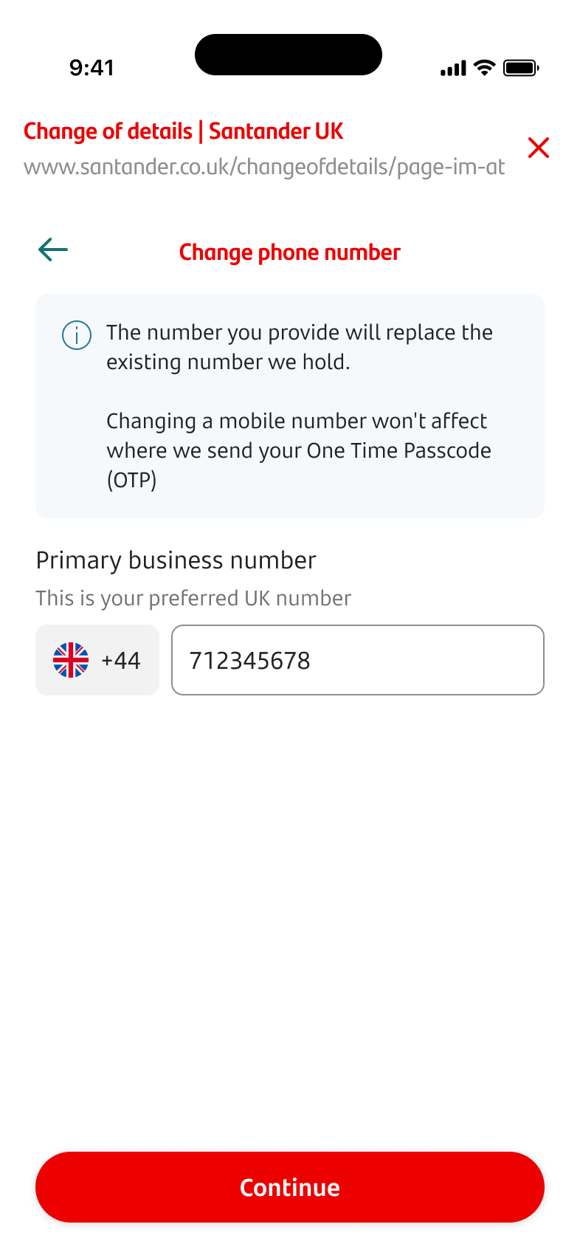Tap the back arrow icon
580x1258 pixels.
pos(53,250)
